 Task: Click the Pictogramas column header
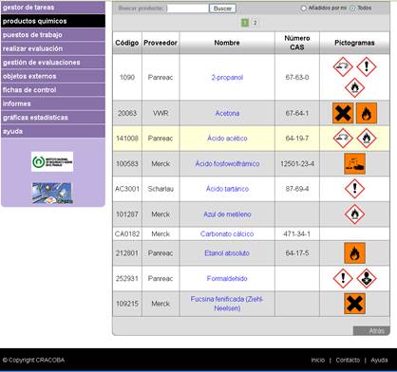click(354, 43)
